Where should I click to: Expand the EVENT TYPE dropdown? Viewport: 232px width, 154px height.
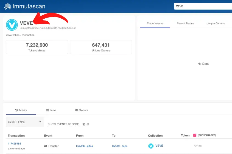[25, 122]
